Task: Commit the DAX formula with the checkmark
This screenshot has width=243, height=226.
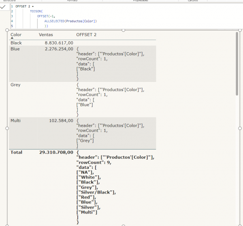Action: pos(3,7)
